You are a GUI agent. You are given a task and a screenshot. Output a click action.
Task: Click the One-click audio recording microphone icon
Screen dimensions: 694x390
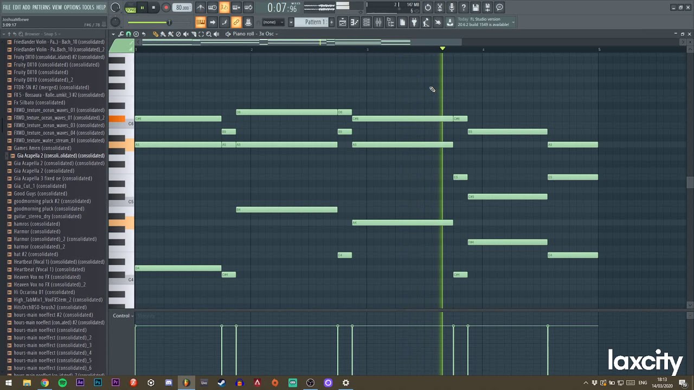452,7
